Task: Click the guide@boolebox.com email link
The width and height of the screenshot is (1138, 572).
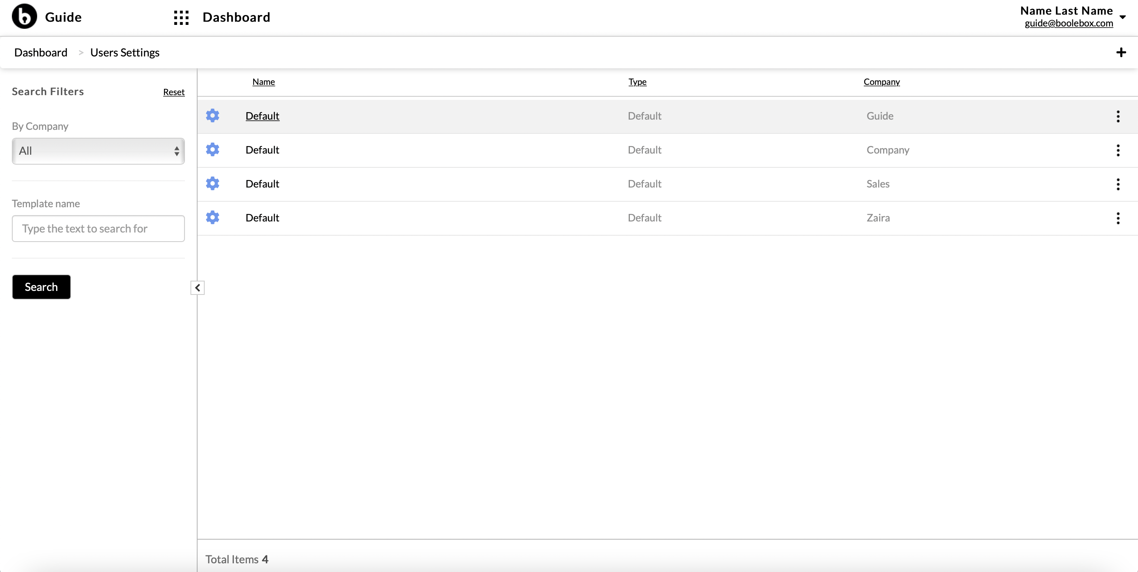Action: click(1068, 23)
